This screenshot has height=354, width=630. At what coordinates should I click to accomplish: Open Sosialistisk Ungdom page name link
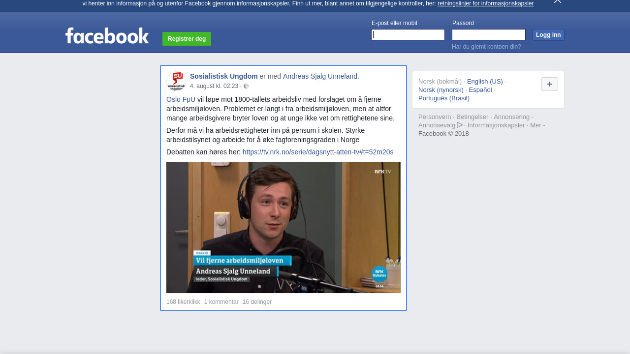[224, 76]
